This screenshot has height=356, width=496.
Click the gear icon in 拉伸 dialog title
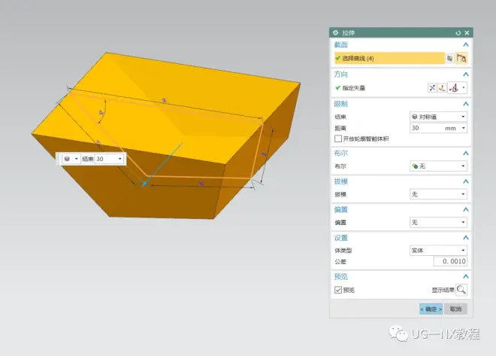point(336,33)
